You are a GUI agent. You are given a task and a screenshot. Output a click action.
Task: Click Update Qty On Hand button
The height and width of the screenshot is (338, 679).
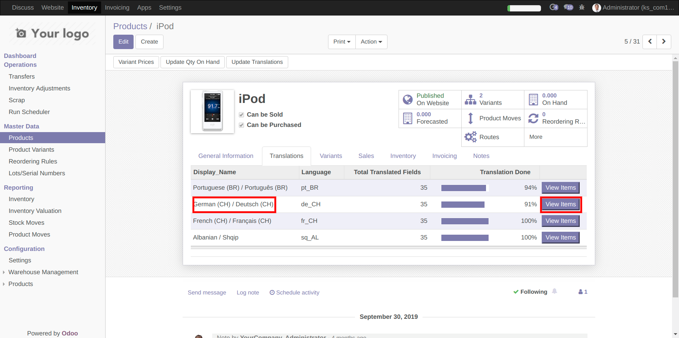(193, 62)
